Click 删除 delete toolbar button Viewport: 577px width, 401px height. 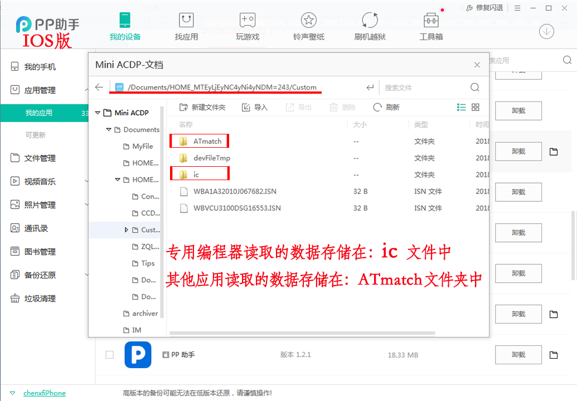pyautogui.click(x=342, y=107)
